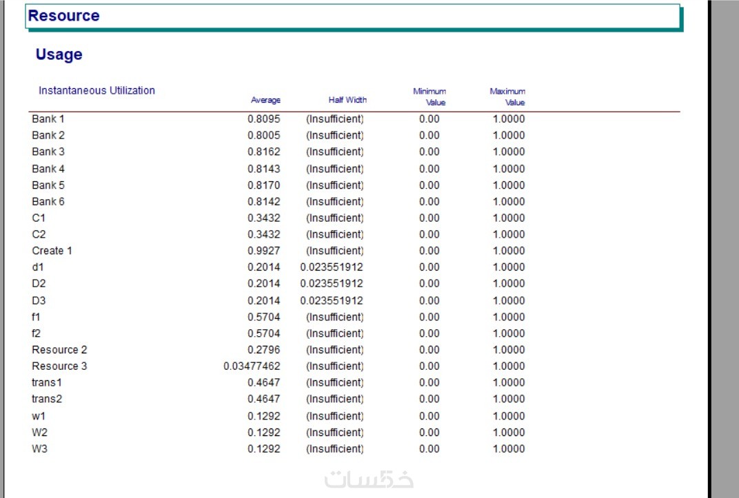The image size is (739, 498).
Task: Select the Resource 3 row label
Action: tap(59, 366)
